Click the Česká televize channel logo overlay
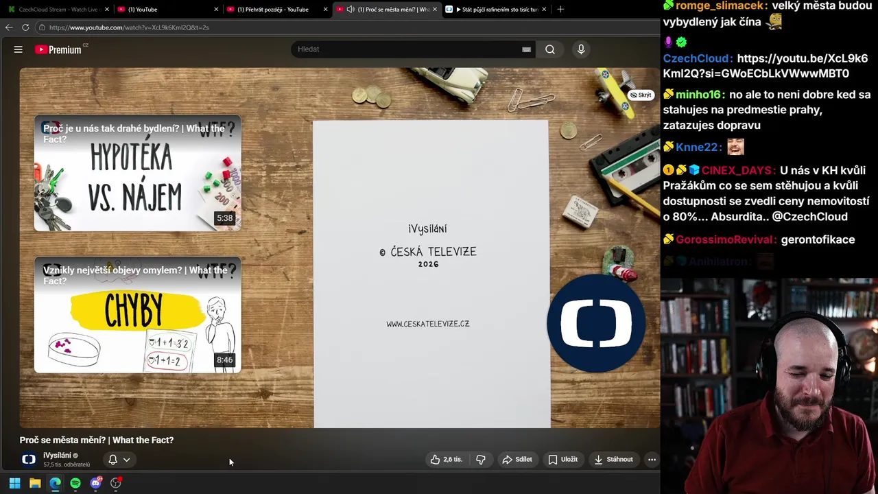The image size is (878, 494). coord(596,323)
